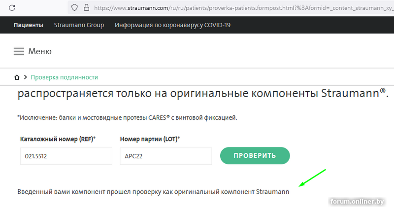The image size is (394, 212).
Task: Click the Номер партии (LOT) input field
Action: (165, 156)
